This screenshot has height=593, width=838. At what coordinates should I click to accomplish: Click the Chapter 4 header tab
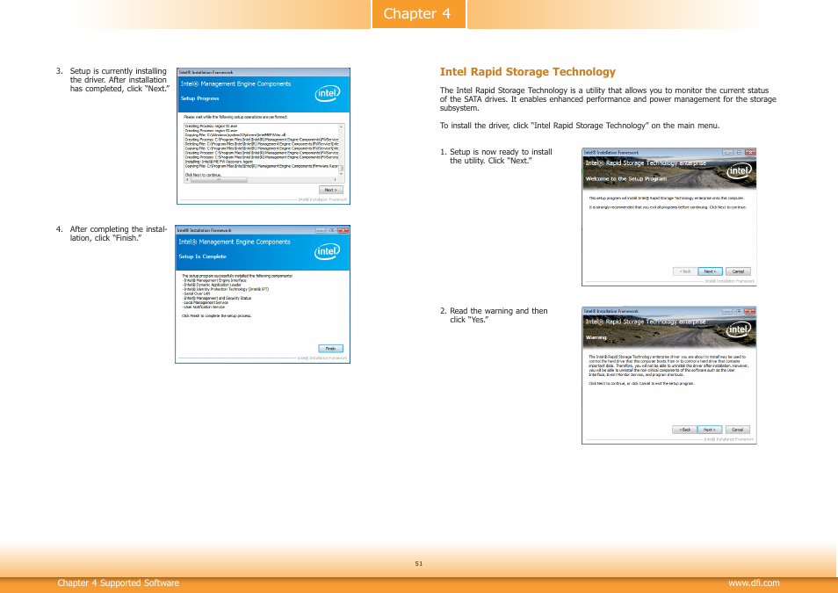click(x=418, y=13)
